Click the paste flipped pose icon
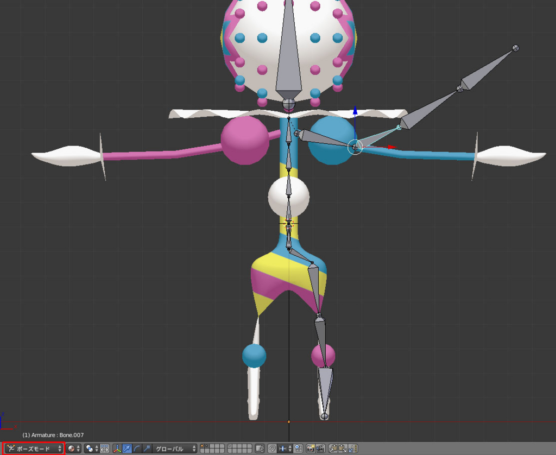Screen dimensions: 556x455 click(352, 448)
